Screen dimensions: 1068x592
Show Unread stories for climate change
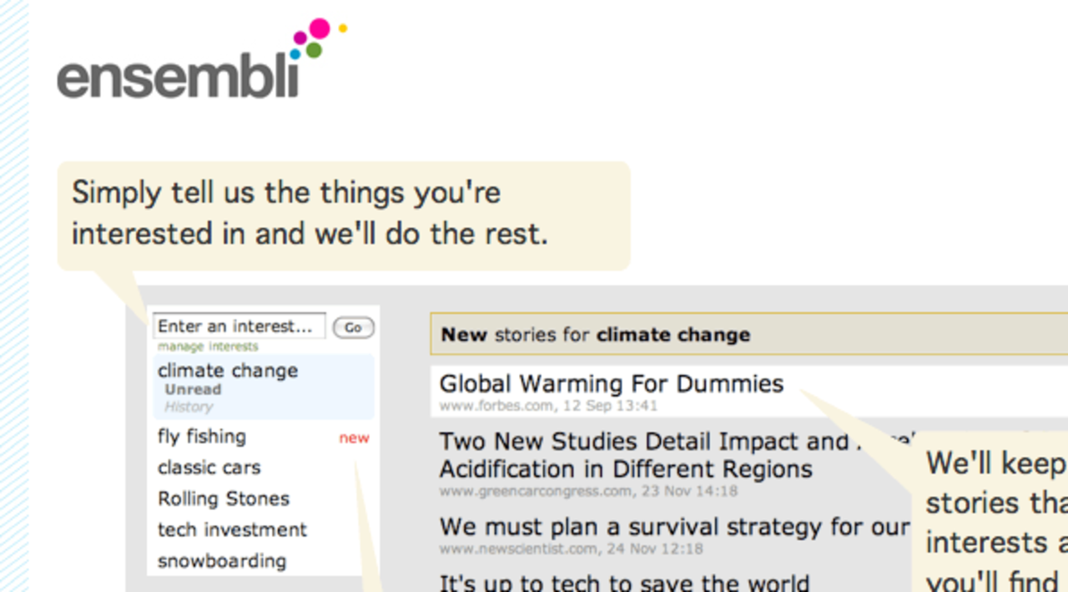[193, 390]
